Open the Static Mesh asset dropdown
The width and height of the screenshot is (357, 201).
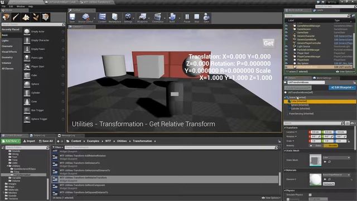(336, 157)
